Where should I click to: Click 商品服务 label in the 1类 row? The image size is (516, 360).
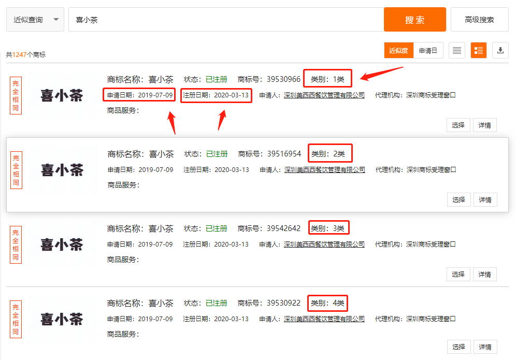coord(123,110)
